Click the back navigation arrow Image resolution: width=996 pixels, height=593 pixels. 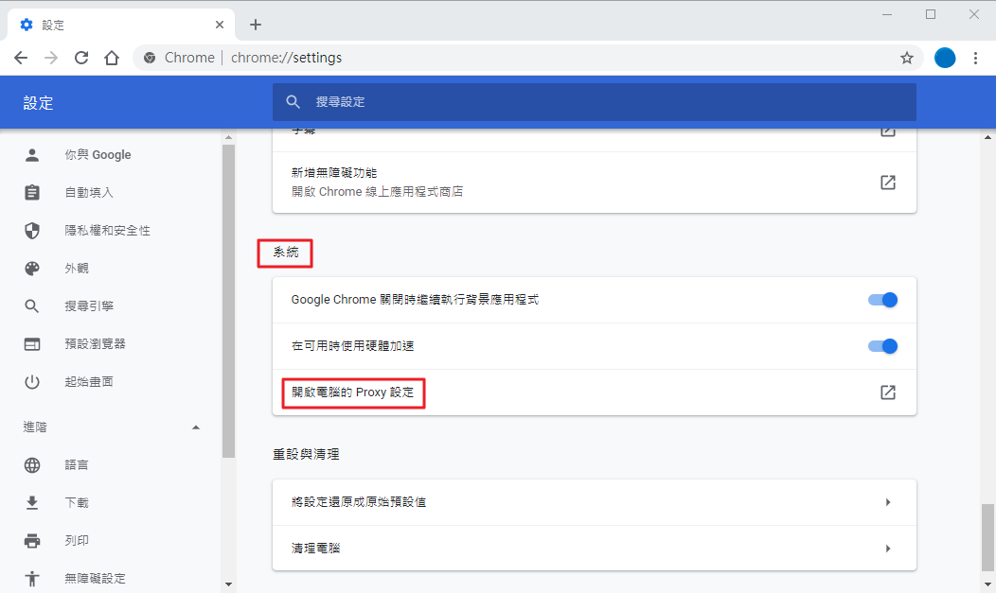pos(21,58)
